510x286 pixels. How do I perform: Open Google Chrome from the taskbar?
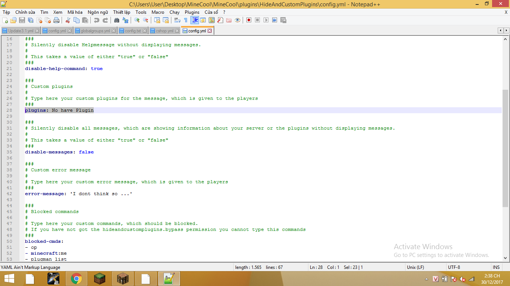pyautogui.click(x=77, y=279)
